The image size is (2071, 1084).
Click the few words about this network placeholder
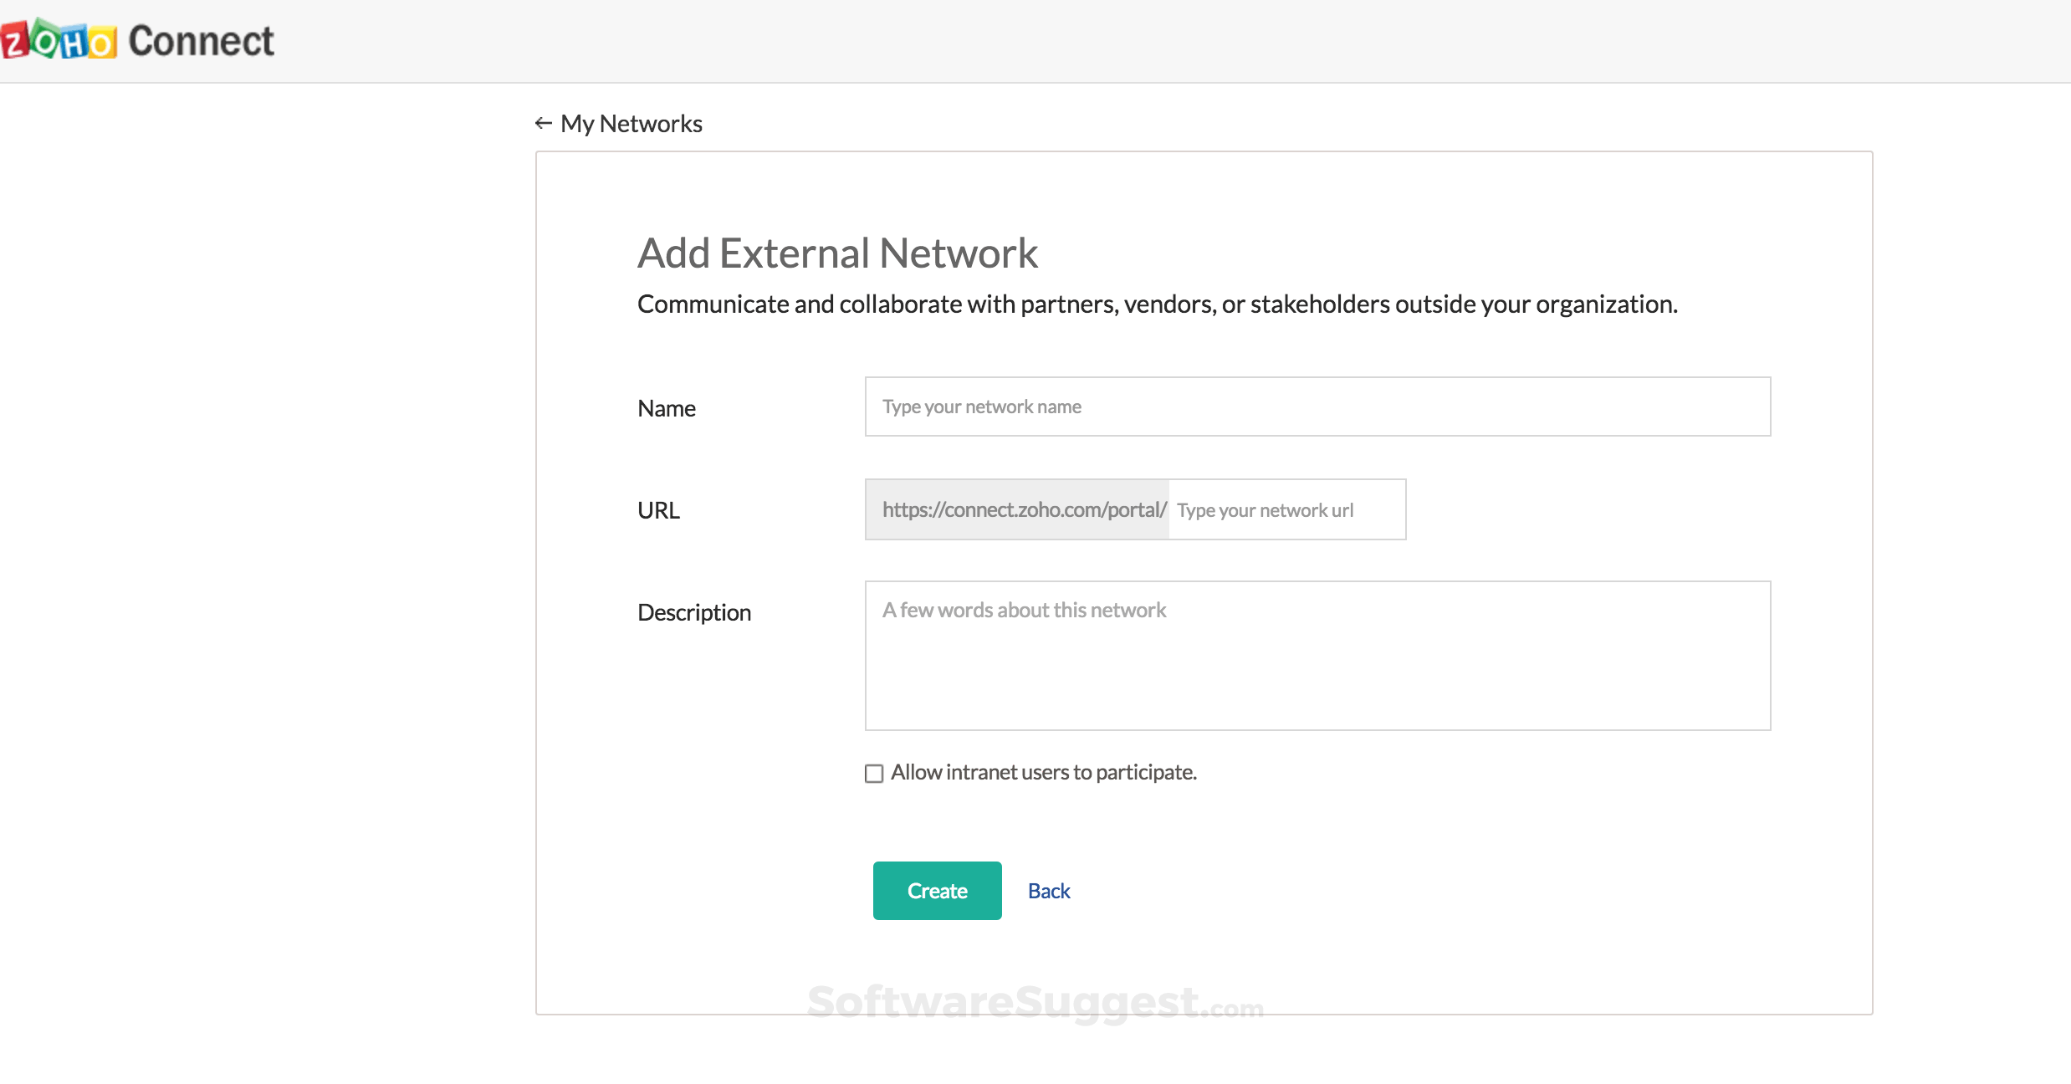click(x=1024, y=611)
